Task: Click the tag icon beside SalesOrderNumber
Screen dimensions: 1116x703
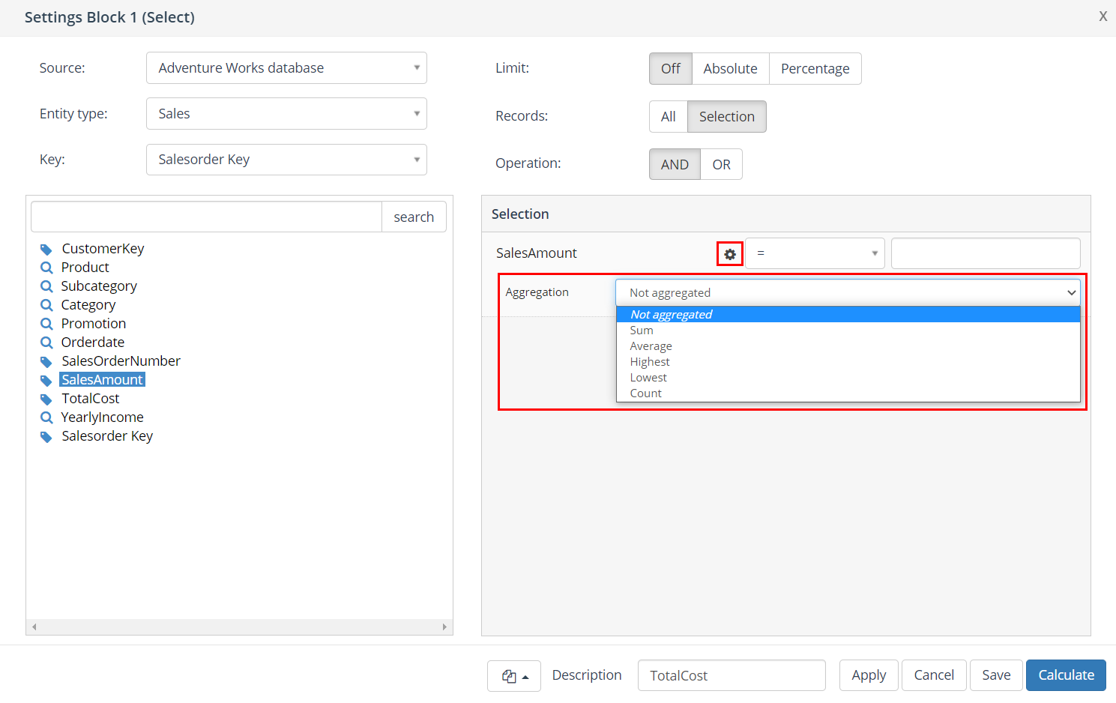Action: pyautogui.click(x=46, y=361)
